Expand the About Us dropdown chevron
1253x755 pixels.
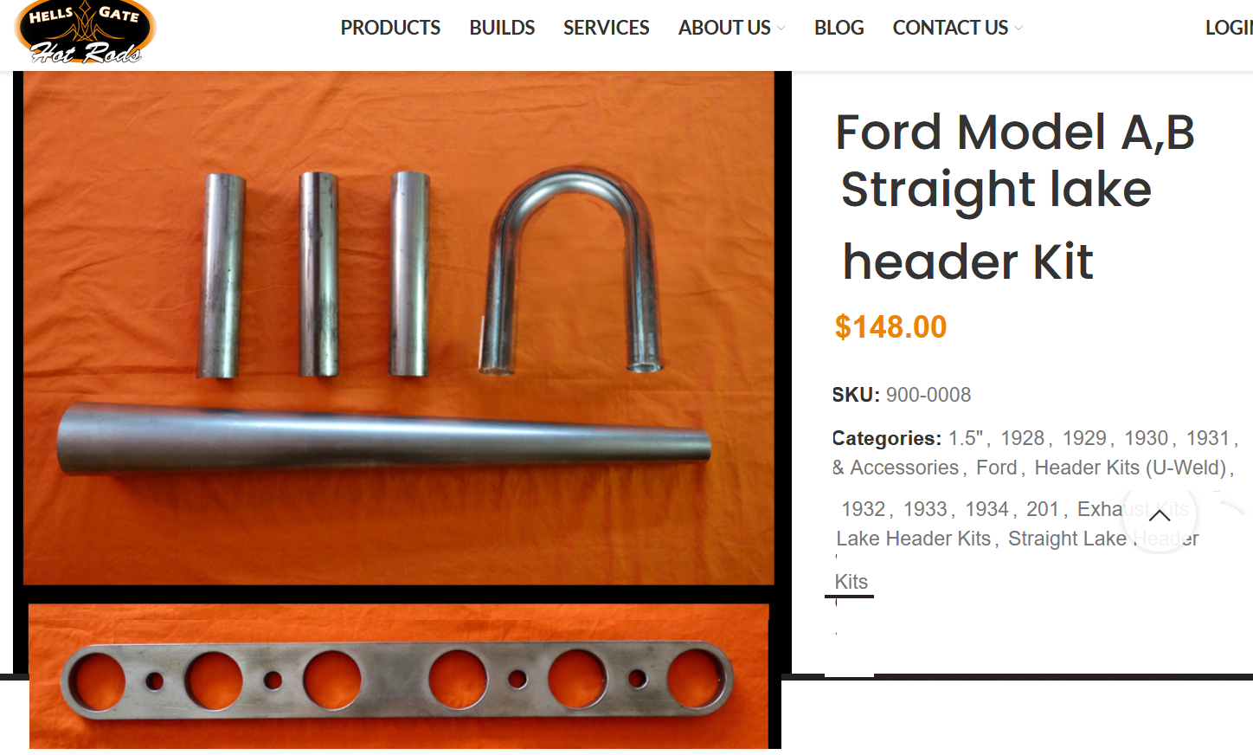pos(781,29)
